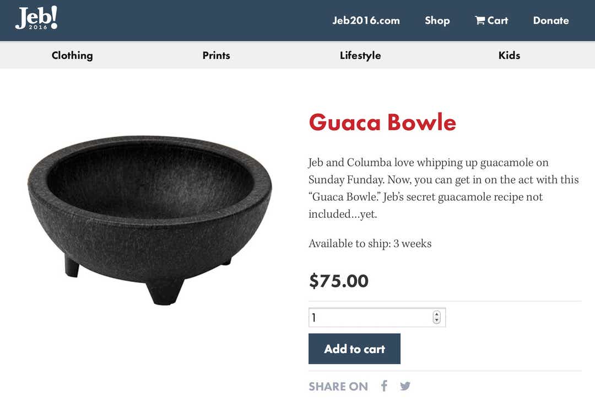Increase quantity with the up arrow
This screenshot has width=595, height=412.
pos(437,314)
